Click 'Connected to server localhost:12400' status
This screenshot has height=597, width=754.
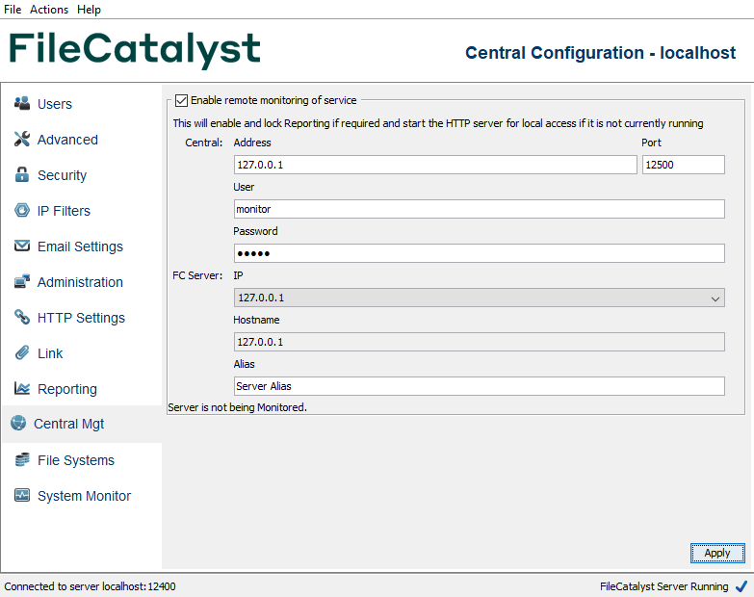[x=90, y=586]
